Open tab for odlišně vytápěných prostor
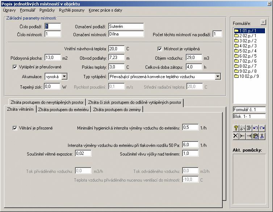273x212 pixels. pyautogui.click(x=135, y=102)
